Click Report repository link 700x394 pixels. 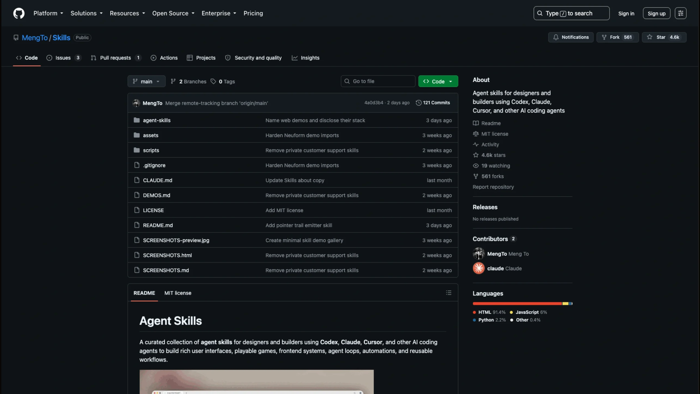(x=493, y=187)
